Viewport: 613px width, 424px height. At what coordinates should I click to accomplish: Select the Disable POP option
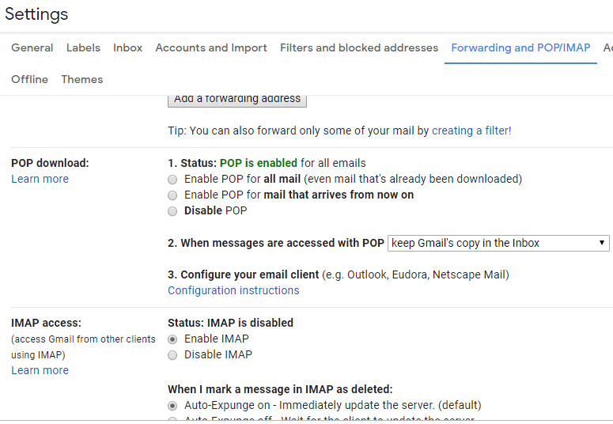[x=172, y=211]
